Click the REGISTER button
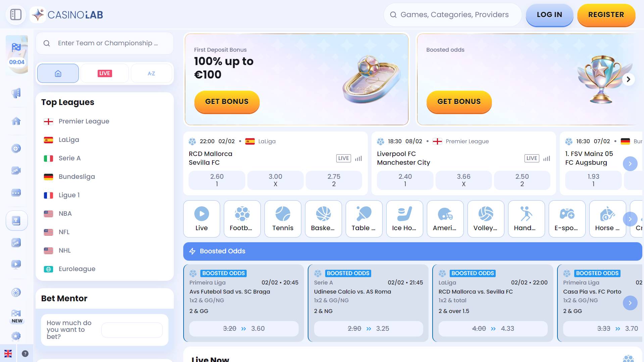The image size is (644, 362). pyautogui.click(x=606, y=15)
